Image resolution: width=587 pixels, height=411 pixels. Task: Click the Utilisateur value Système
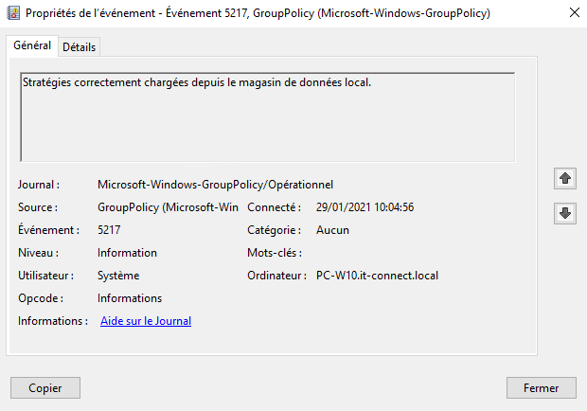click(x=118, y=276)
